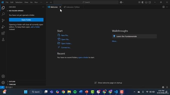Switch to the Welcome tab

pyautogui.click(x=54, y=7)
